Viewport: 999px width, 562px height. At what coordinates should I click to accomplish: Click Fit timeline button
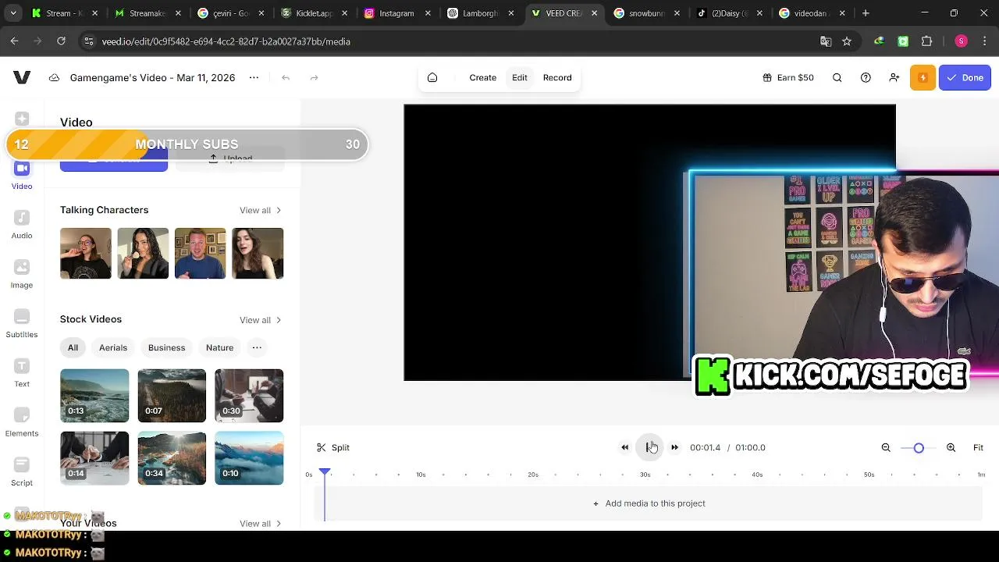[978, 447]
